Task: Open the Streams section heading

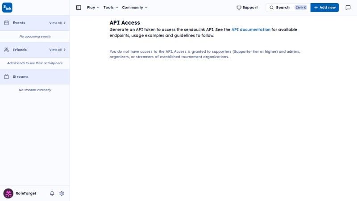Action: pos(21,76)
